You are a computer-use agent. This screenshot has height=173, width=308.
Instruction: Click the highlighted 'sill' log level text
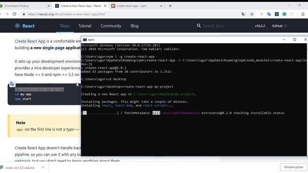point(156,113)
